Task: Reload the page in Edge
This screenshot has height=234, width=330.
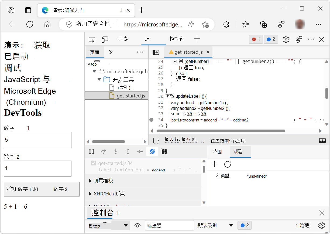Action: pyautogui.click(x=30, y=24)
